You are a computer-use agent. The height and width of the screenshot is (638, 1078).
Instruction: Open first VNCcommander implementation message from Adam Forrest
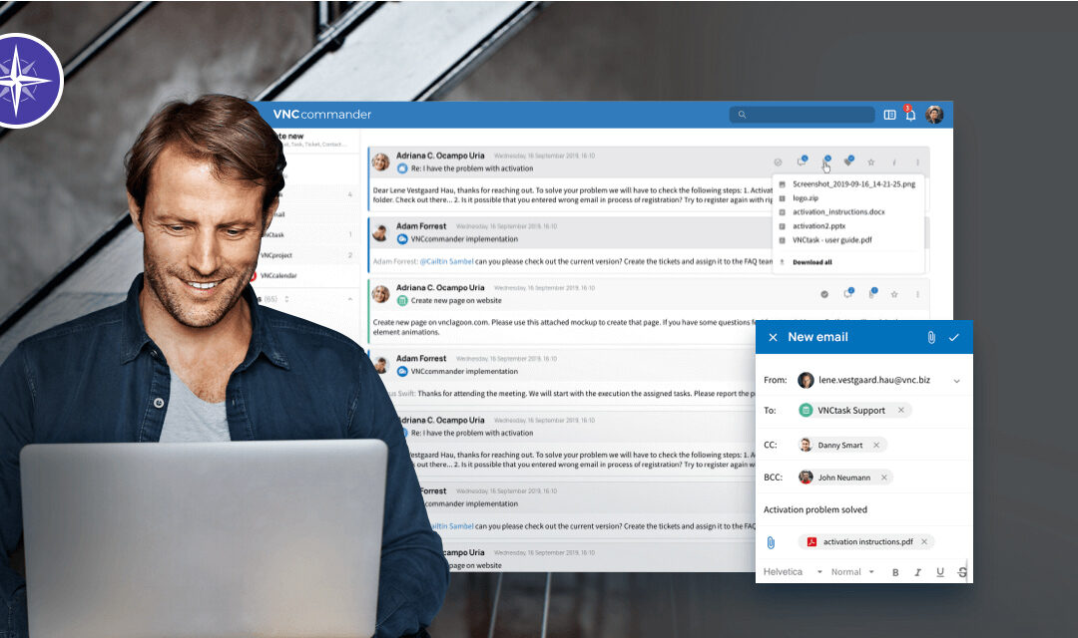(464, 239)
